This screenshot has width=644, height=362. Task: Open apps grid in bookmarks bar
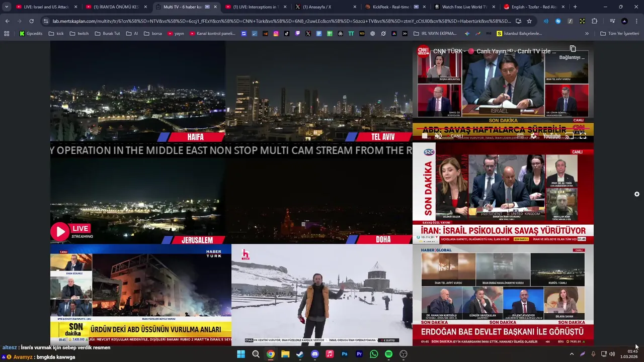[x=7, y=34]
